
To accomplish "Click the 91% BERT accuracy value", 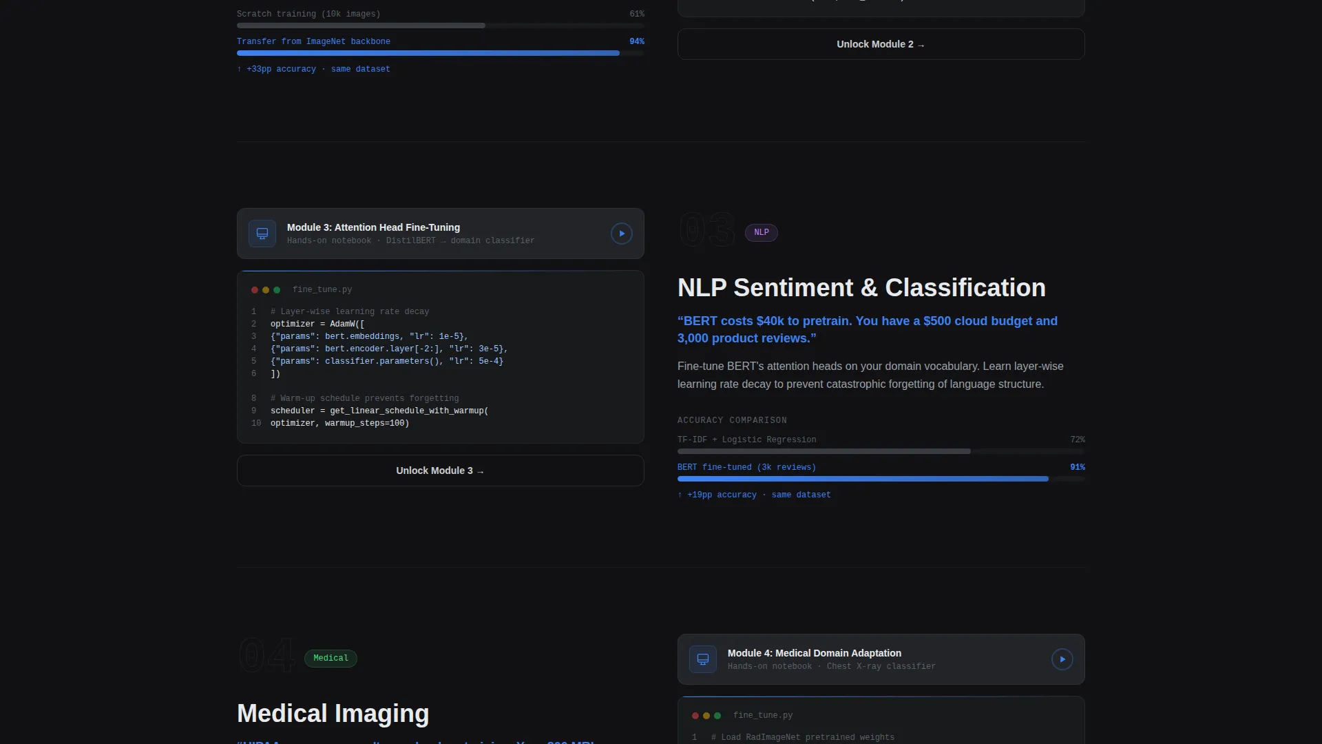I will 1077,468.
